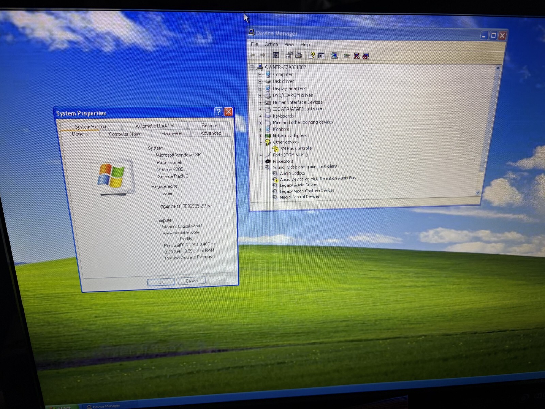Viewport: 545px width, 409px height.
Task: Click the Disk drives category icon
Action: click(x=268, y=81)
